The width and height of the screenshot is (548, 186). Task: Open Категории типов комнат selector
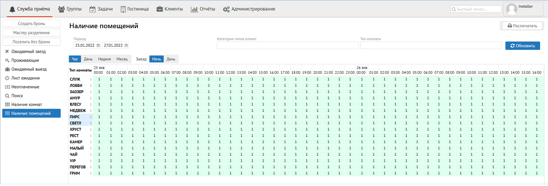pos(288,45)
